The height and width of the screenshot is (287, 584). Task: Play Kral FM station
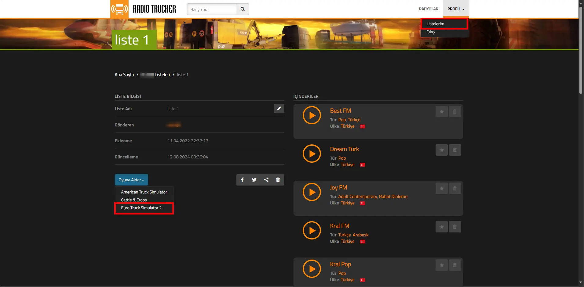coord(312,230)
